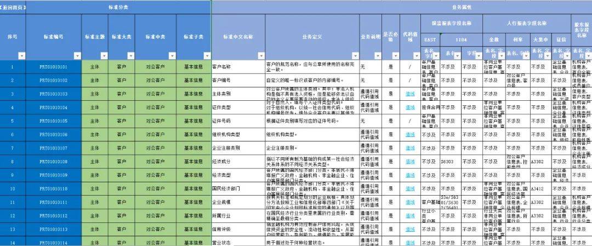The width and height of the screenshot is (592, 246).
Task: Open the 业务定义 column filter dropdown
Action: coord(355,56)
